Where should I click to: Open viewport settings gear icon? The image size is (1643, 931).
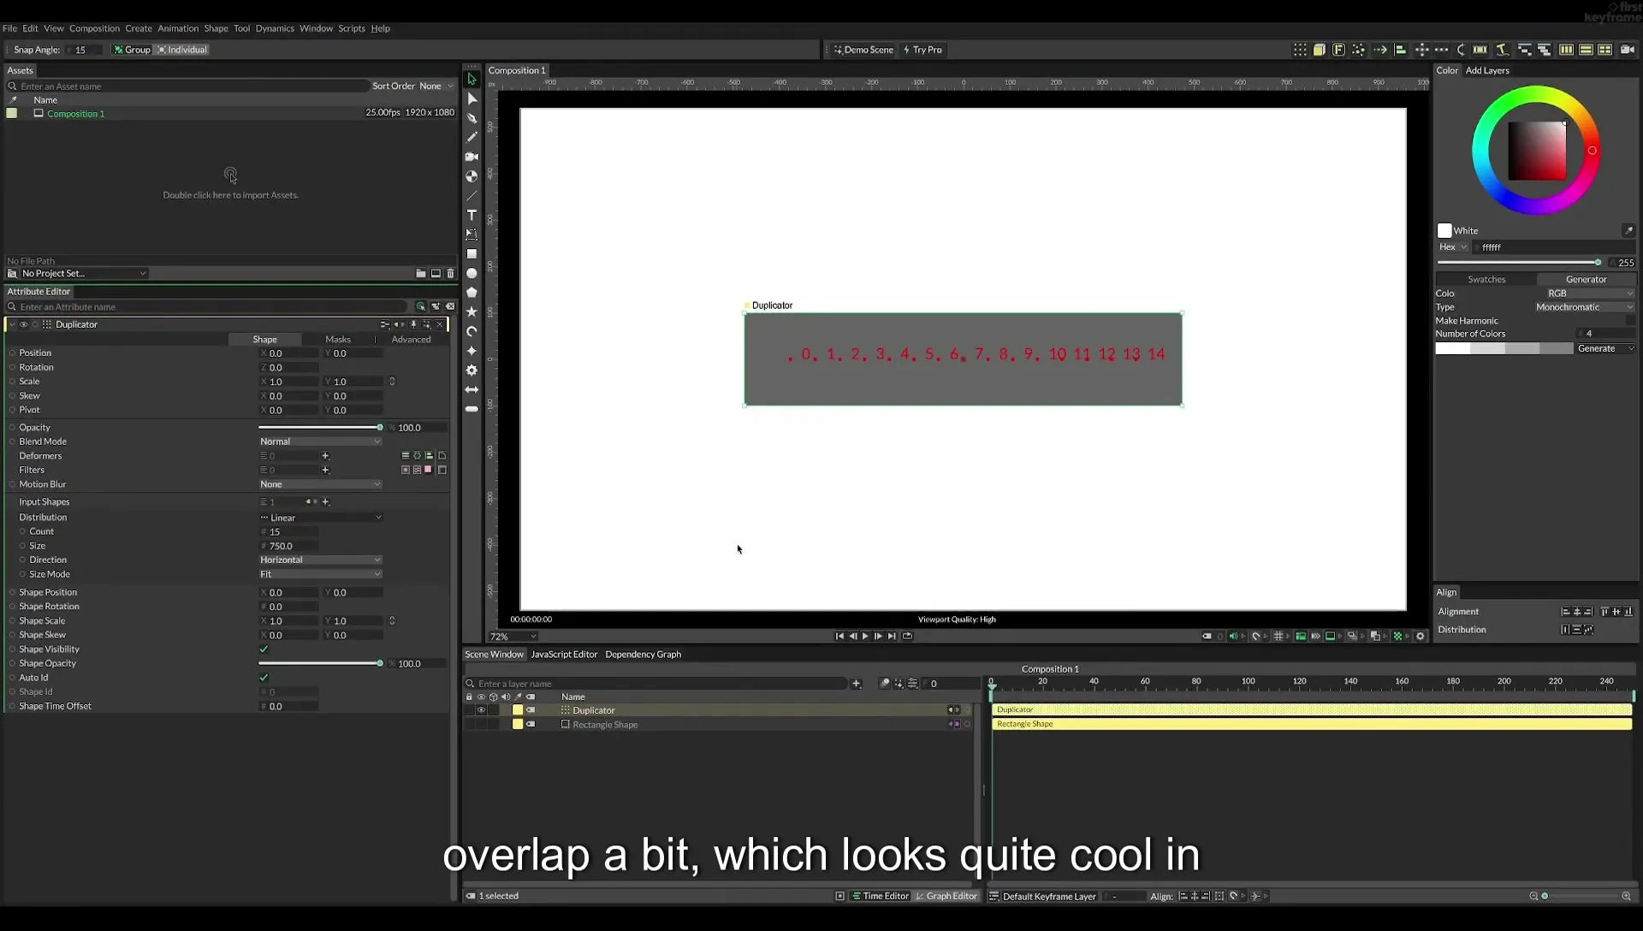click(1421, 636)
